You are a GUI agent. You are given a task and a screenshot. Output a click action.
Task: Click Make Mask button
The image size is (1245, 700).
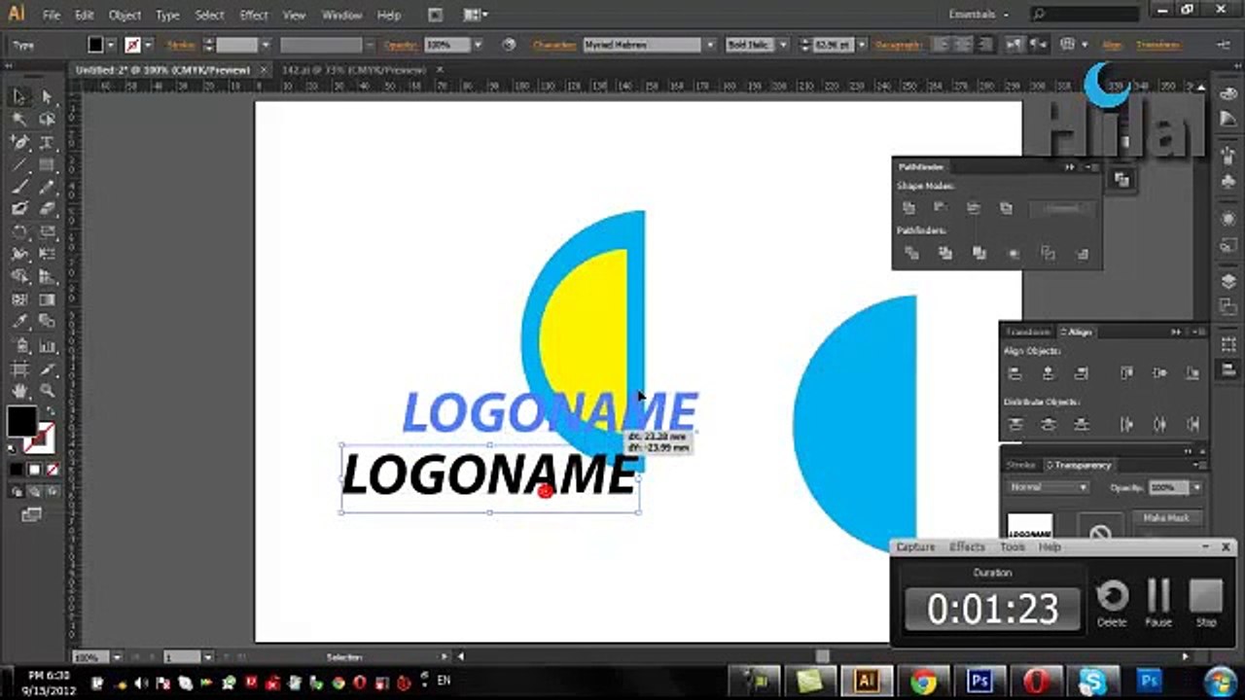tap(1166, 518)
